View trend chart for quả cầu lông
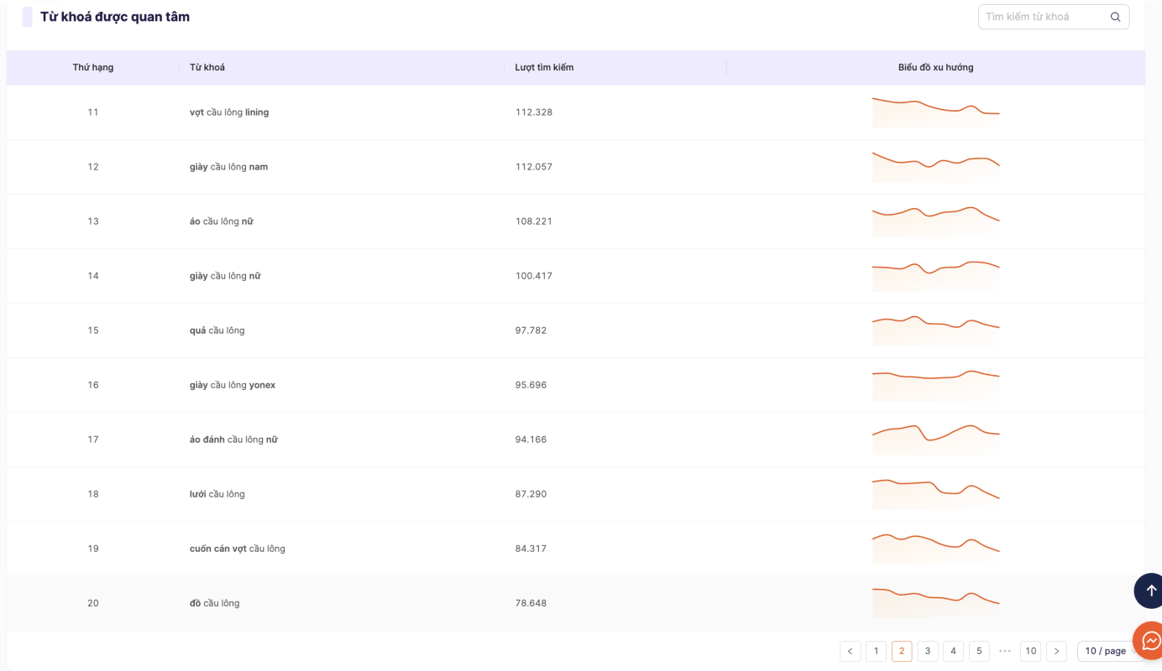 935,330
